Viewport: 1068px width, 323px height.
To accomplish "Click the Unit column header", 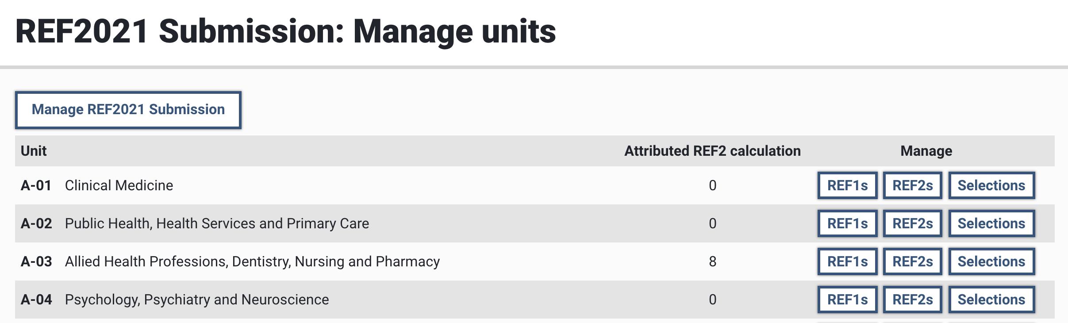I will tap(34, 151).
